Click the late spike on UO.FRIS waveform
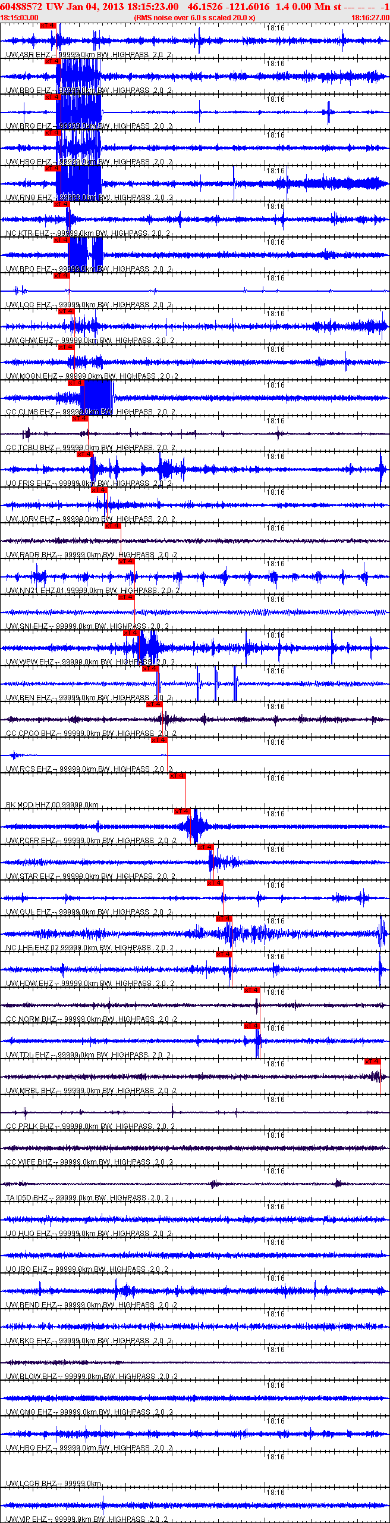Screen dimensions: 390x1523 382,469
